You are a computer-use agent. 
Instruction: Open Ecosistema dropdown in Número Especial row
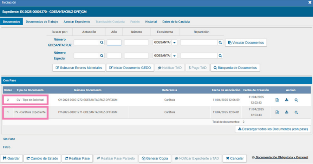click(x=174, y=55)
